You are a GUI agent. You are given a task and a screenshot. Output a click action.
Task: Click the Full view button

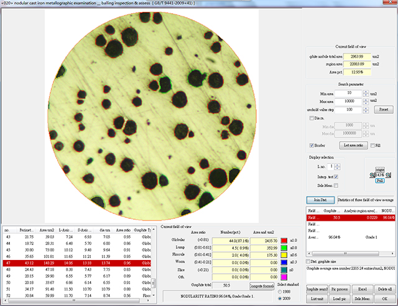(380, 180)
